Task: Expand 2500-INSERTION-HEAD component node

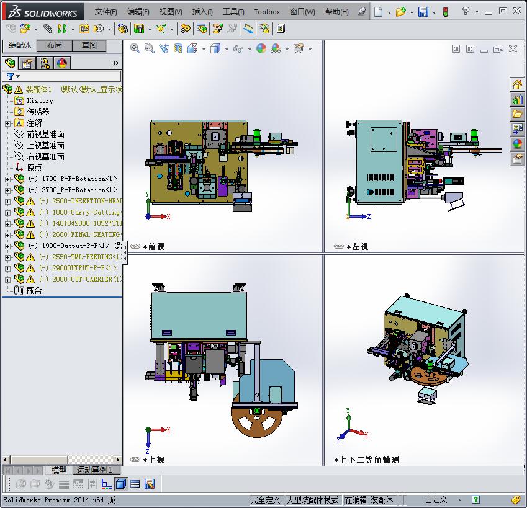Action: [x=7, y=202]
